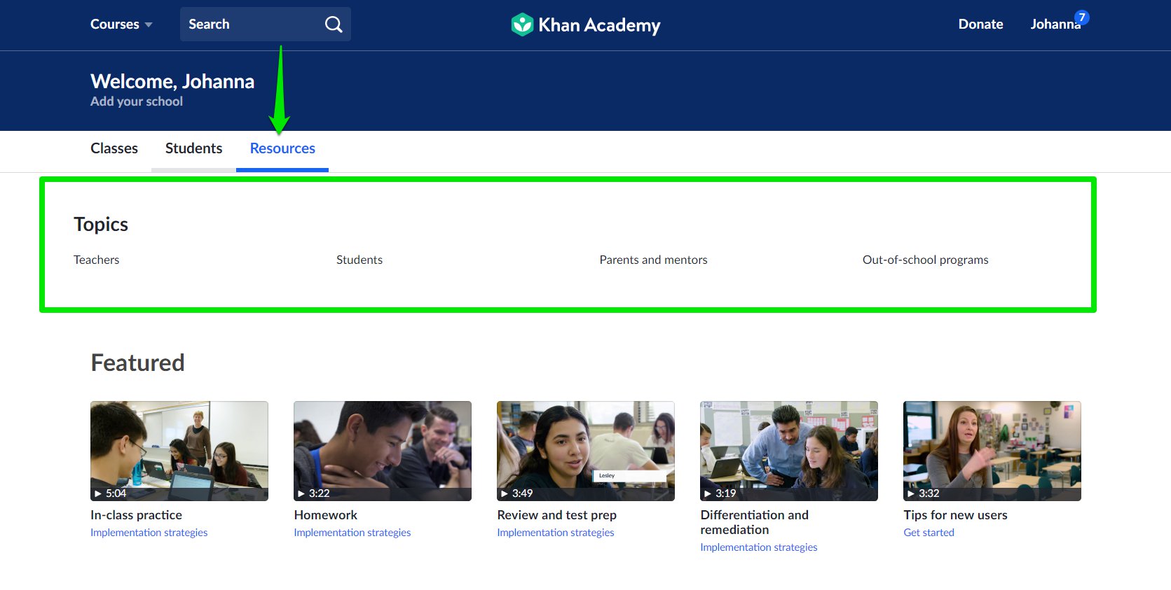This screenshot has height=590, width=1171.
Task: Switch to the Students tab
Action: [193, 148]
